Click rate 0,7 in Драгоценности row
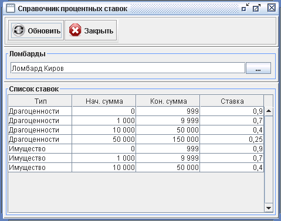The width and height of the screenshot is (281, 221). (232, 121)
